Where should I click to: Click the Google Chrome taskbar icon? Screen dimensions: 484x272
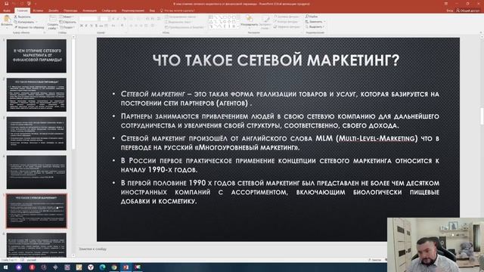tap(114, 267)
